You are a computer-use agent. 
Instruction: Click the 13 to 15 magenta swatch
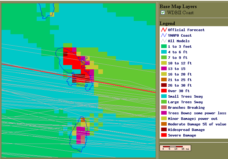(164, 68)
